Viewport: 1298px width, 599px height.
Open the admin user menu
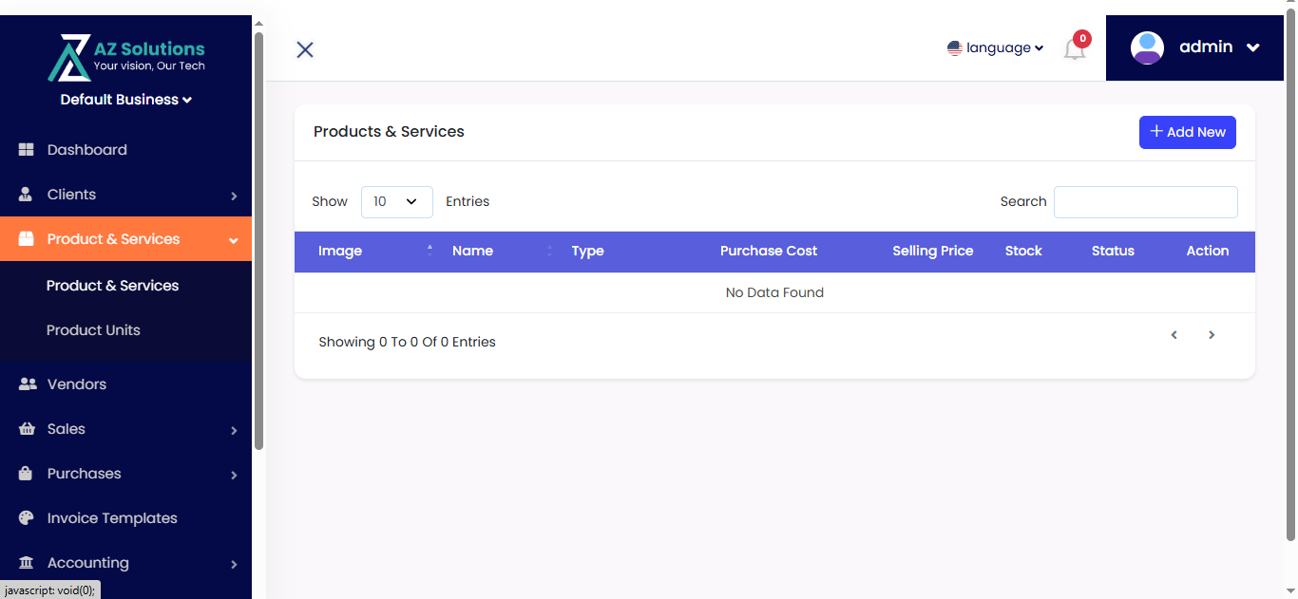(x=1195, y=47)
